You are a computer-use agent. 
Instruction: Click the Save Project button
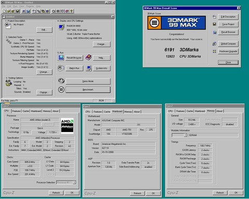click(228, 24)
